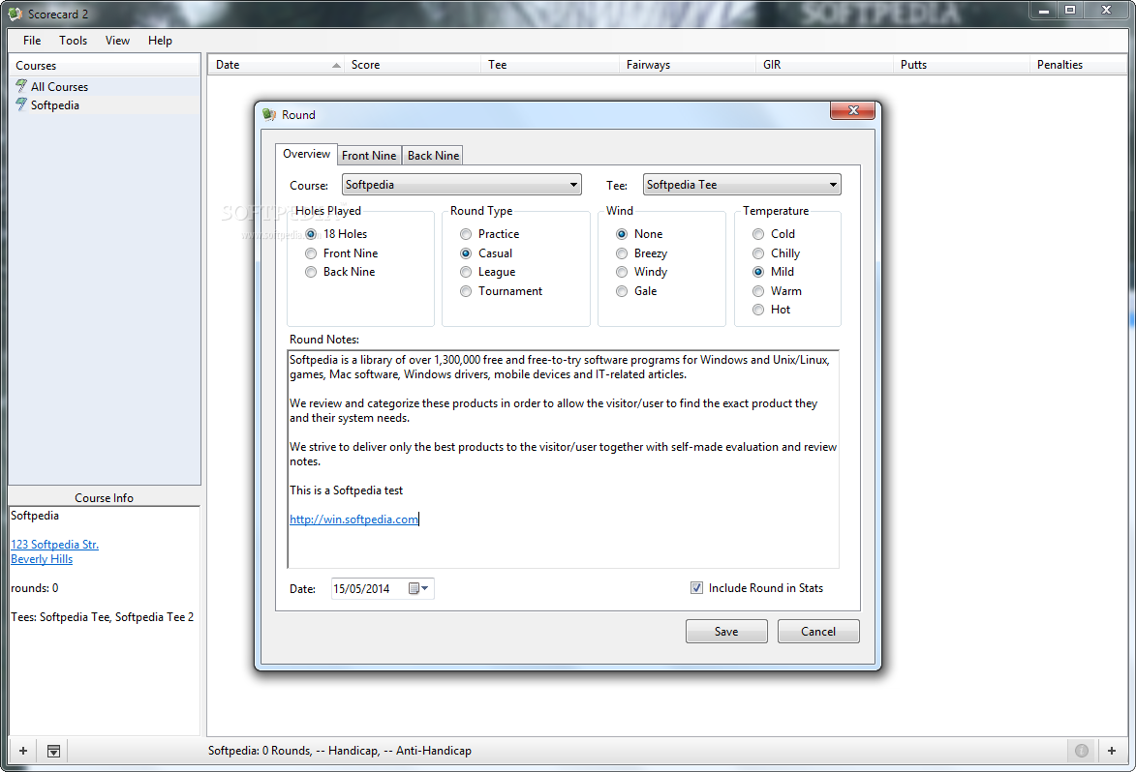Select Softpedia in the Courses list
The image size is (1136, 772).
[x=105, y=104]
